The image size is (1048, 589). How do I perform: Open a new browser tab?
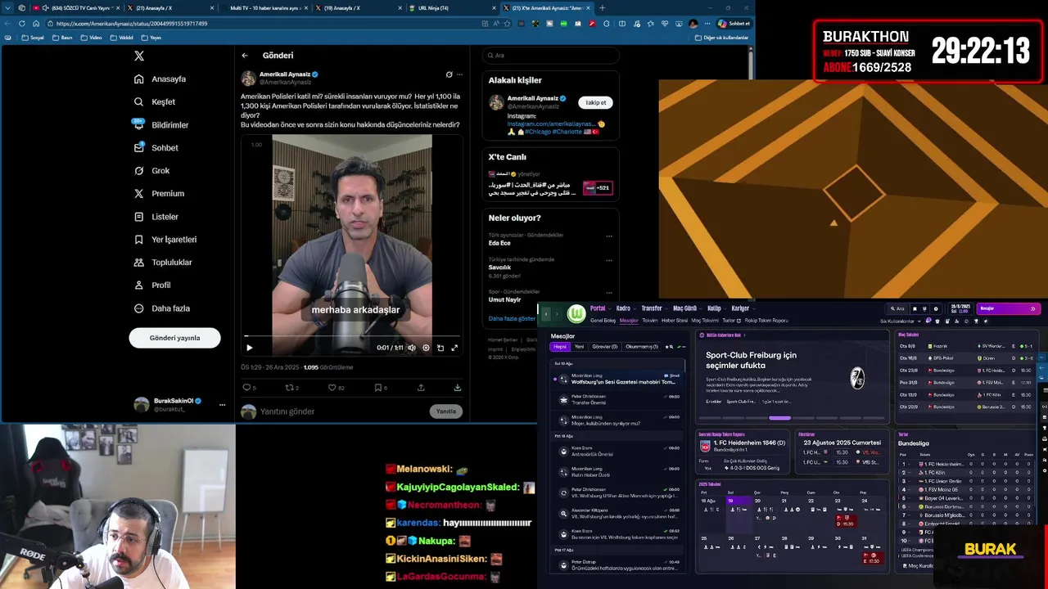pos(602,8)
